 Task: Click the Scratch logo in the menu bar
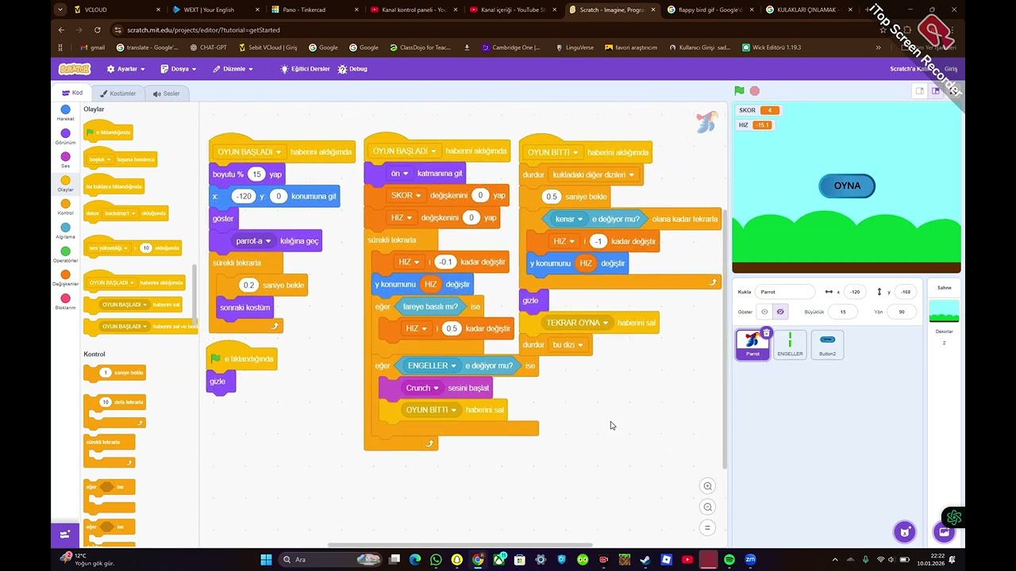coord(75,69)
